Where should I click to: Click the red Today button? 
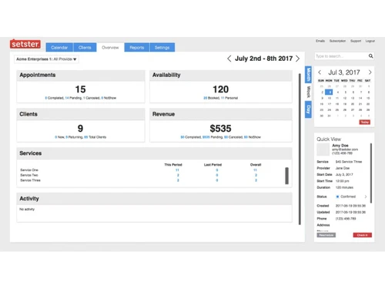pyautogui.click(x=364, y=123)
